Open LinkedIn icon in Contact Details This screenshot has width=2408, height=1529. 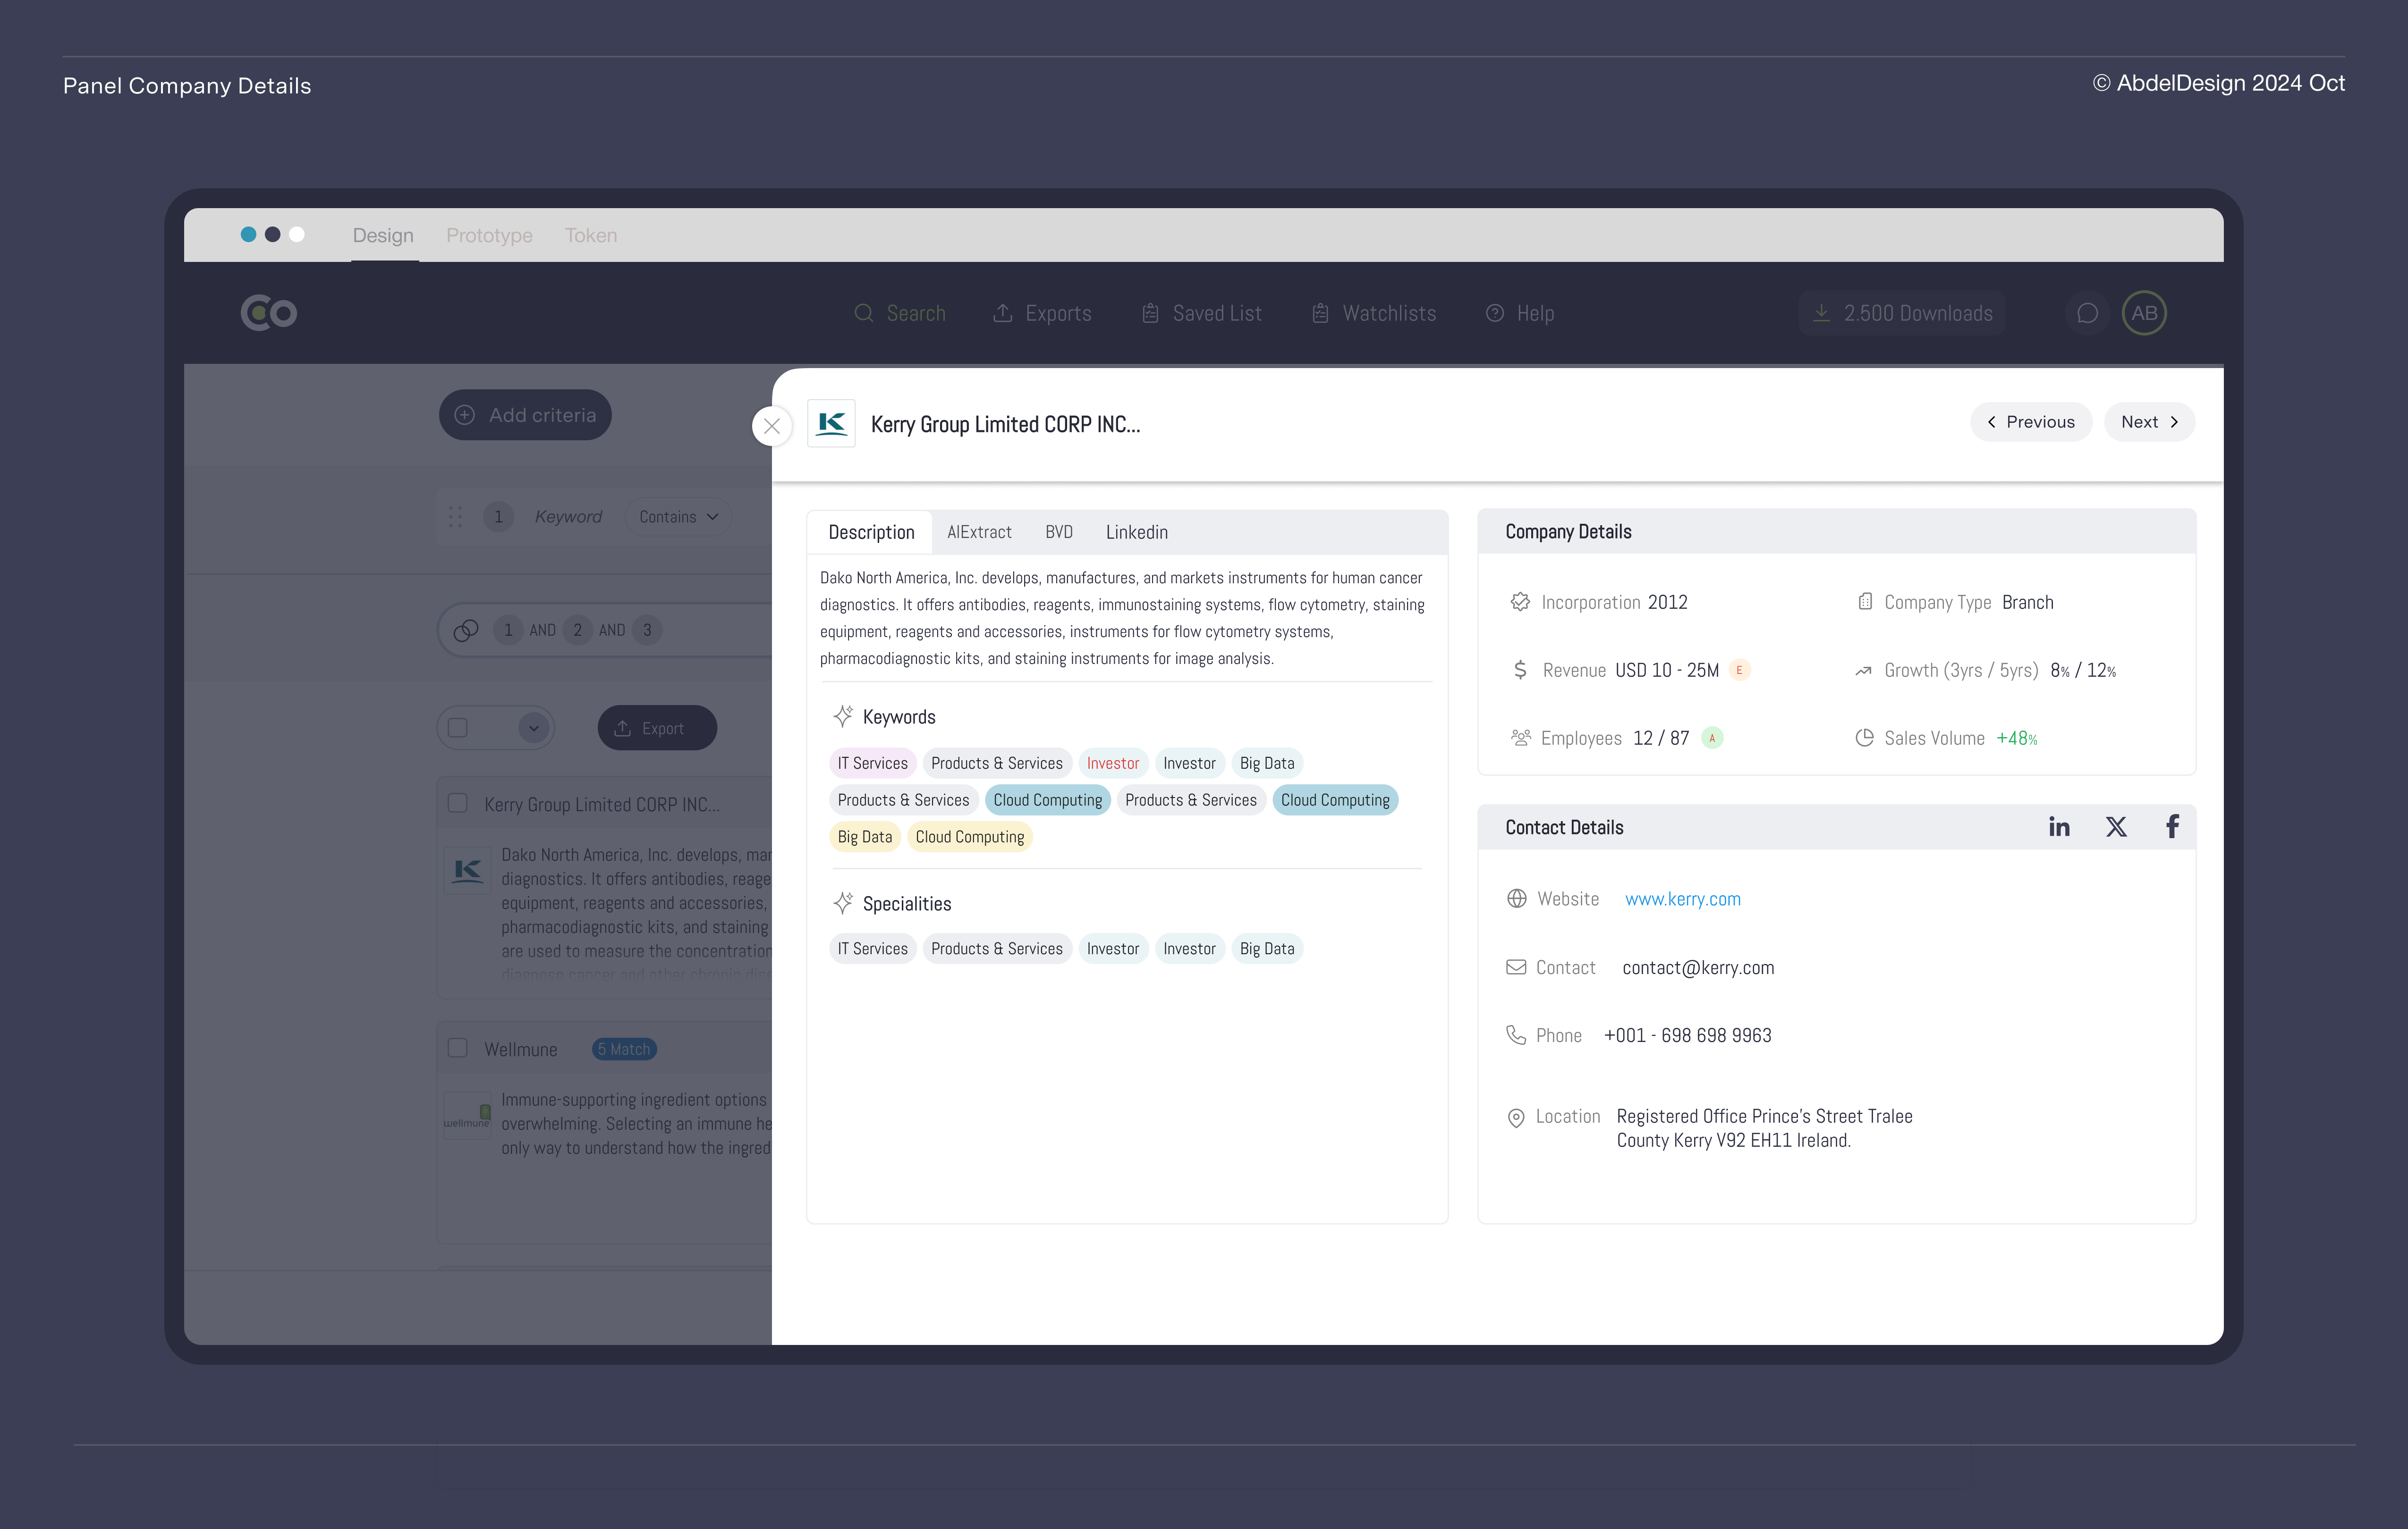[x=2058, y=826]
